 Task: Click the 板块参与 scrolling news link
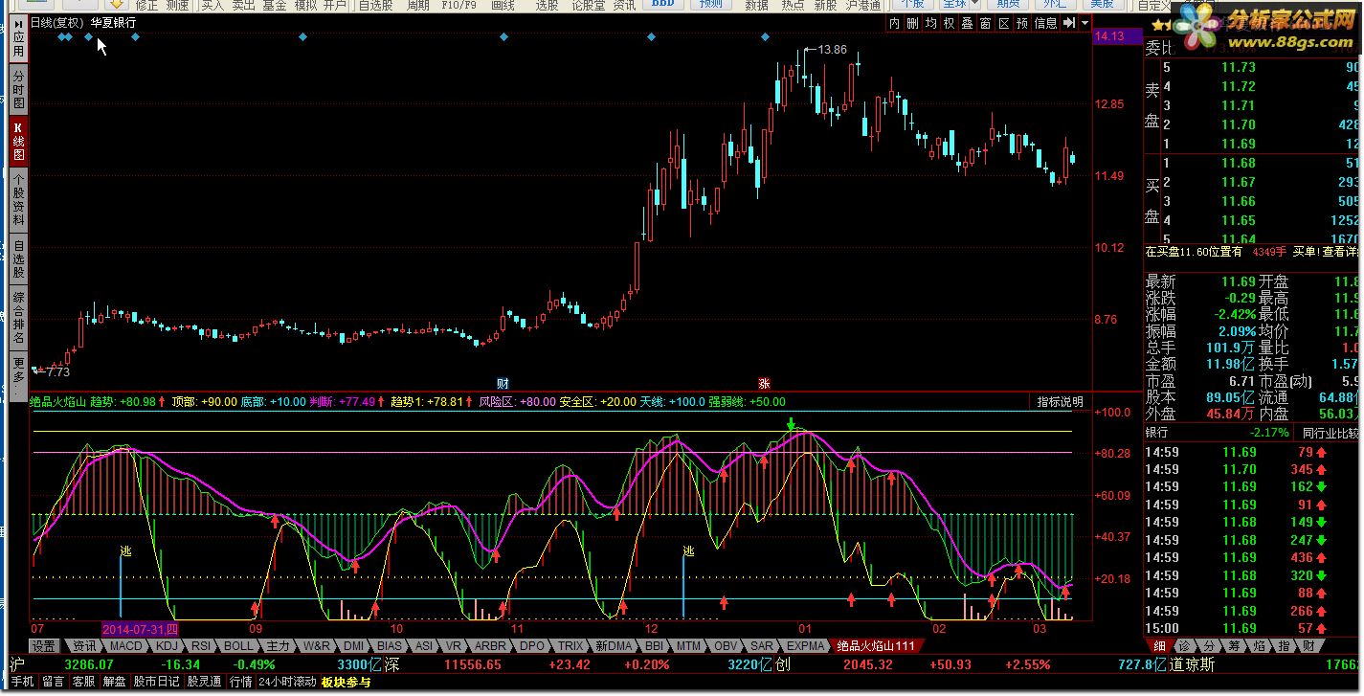click(346, 682)
